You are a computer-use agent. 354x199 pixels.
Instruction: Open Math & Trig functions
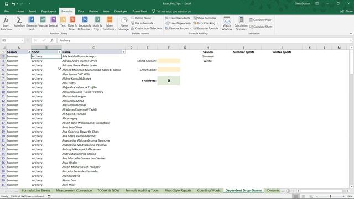[x=97, y=23]
